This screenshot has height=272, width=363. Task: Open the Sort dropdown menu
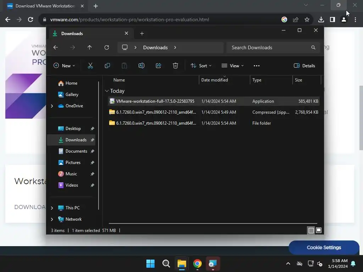point(201,66)
